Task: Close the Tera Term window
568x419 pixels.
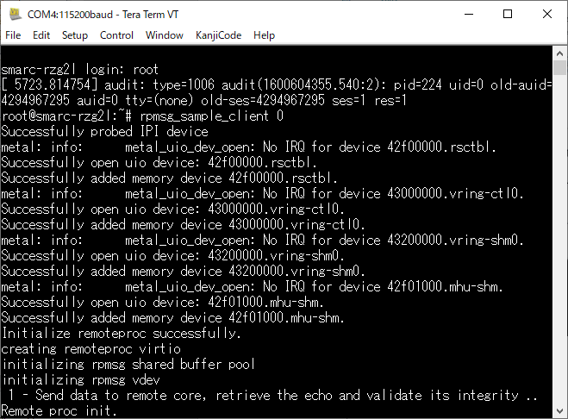Action: tap(547, 14)
